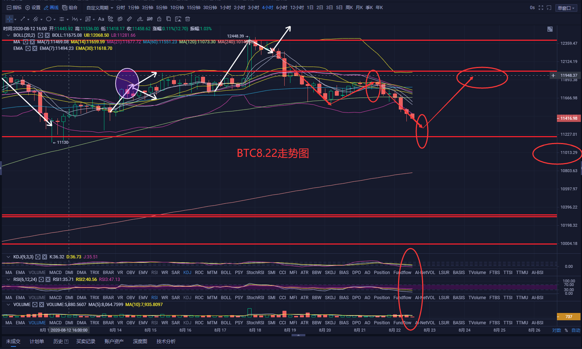Remove the VOLUME indicator with X

(42, 305)
